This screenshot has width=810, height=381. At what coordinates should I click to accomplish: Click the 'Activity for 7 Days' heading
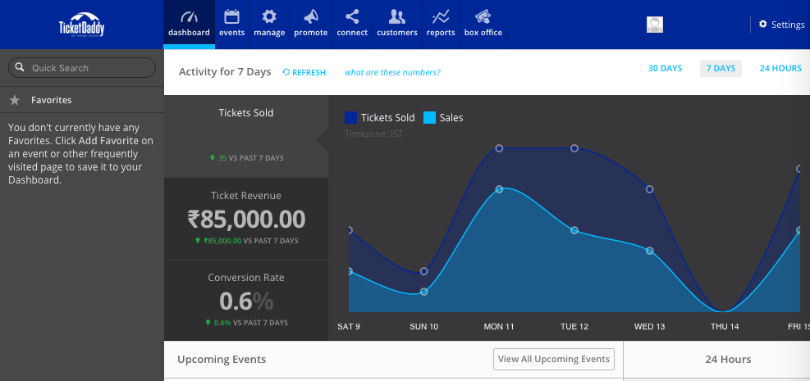pyautogui.click(x=225, y=72)
